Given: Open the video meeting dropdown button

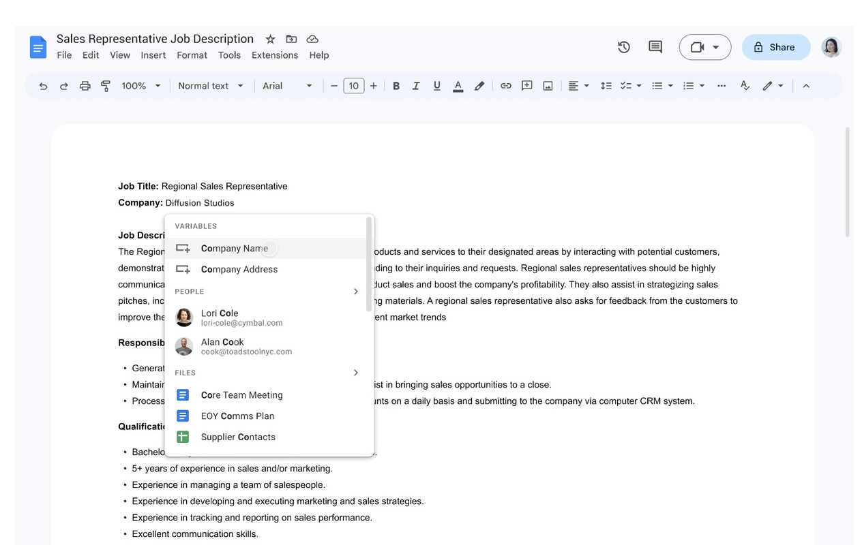Looking at the screenshot, I should (705, 47).
